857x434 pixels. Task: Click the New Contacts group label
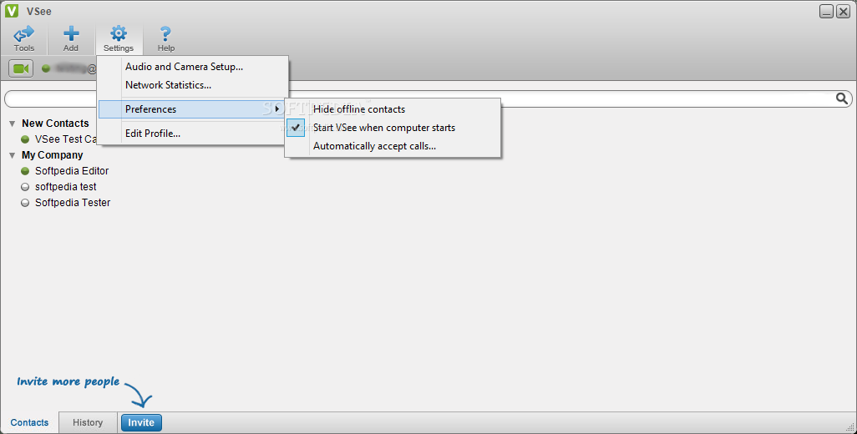click(x=55, y=124)
